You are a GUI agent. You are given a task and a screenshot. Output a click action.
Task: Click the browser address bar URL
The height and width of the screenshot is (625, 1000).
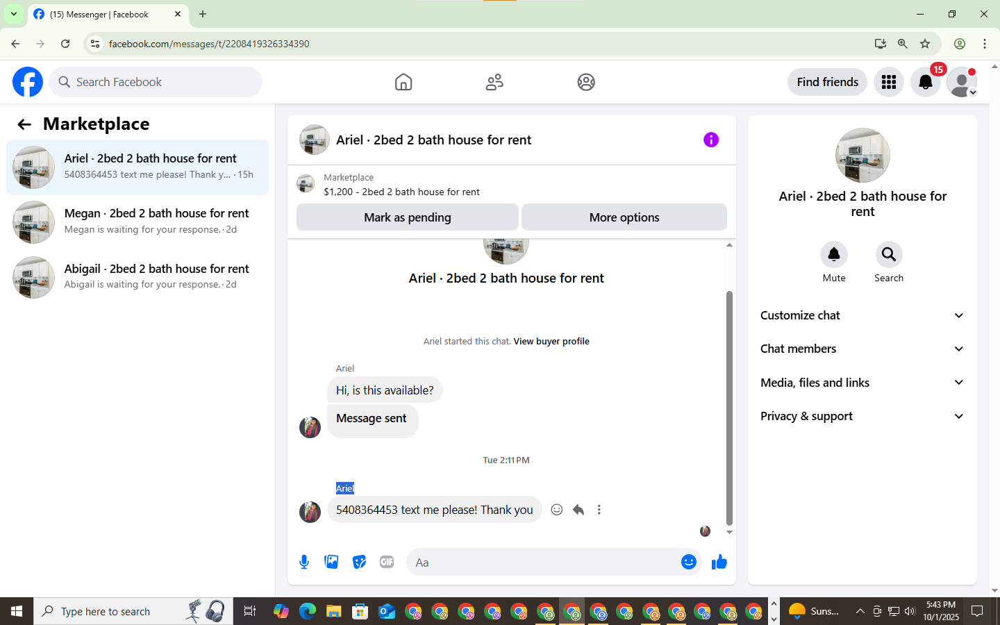click(209, 44)
